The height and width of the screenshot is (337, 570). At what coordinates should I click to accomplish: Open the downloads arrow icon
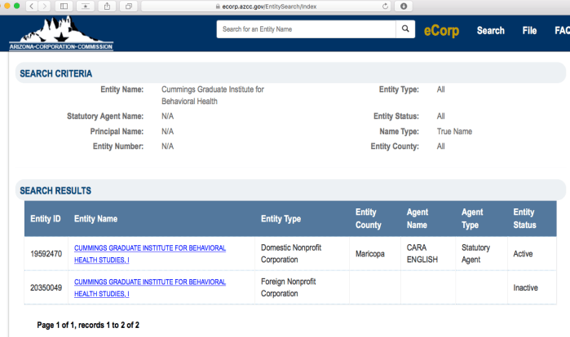tap(404, 6)
